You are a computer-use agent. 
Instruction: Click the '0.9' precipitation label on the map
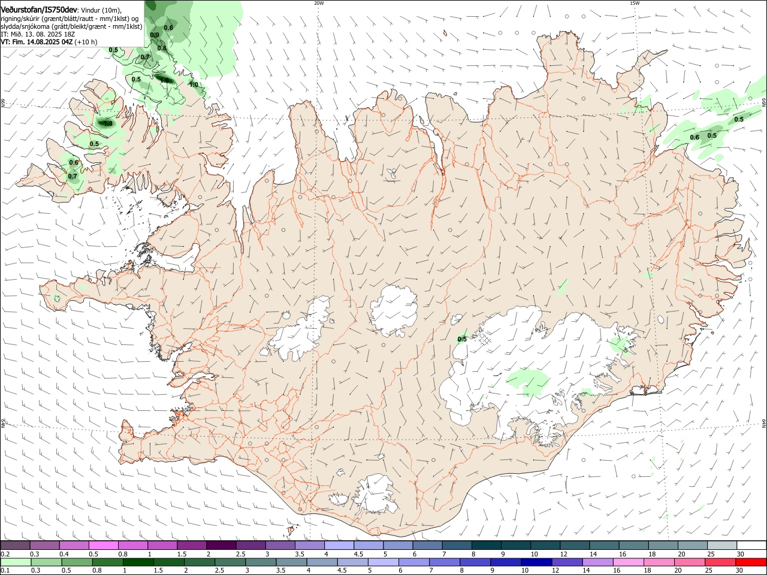155,35
